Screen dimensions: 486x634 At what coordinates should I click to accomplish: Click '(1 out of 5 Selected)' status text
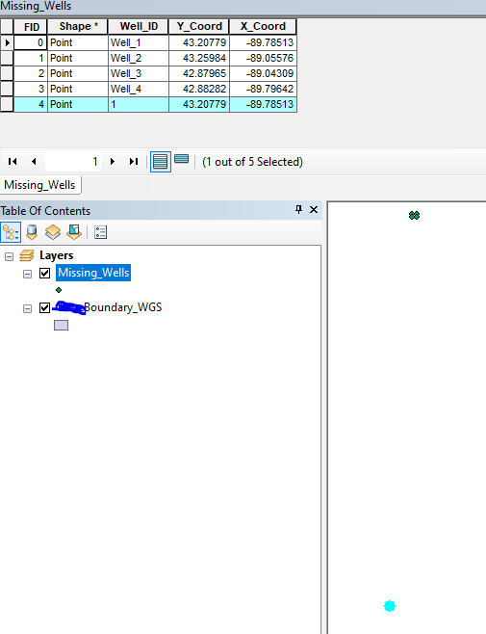(252, 162)
